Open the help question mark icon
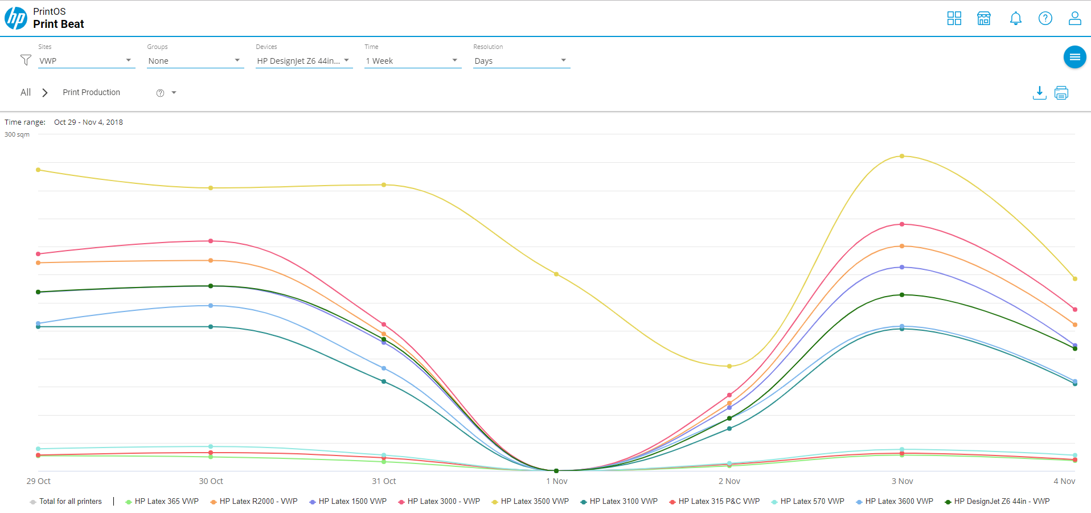 point(1045,18)
